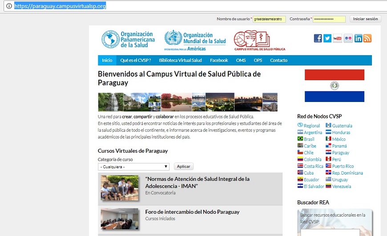
Task: Click the Argentina flag icon
Action: click(300, 132)
